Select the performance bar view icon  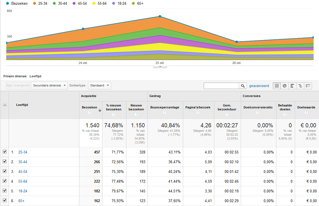[292, 86]
